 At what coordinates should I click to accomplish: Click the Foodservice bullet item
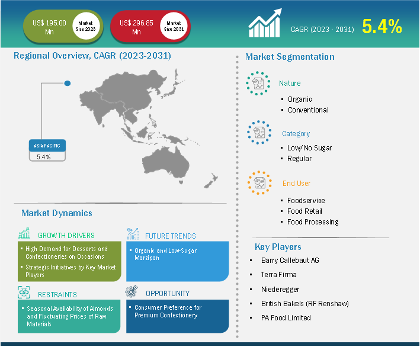(x=306, y=201)
